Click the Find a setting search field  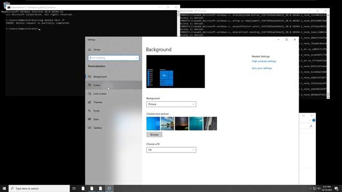coord(113,58)
